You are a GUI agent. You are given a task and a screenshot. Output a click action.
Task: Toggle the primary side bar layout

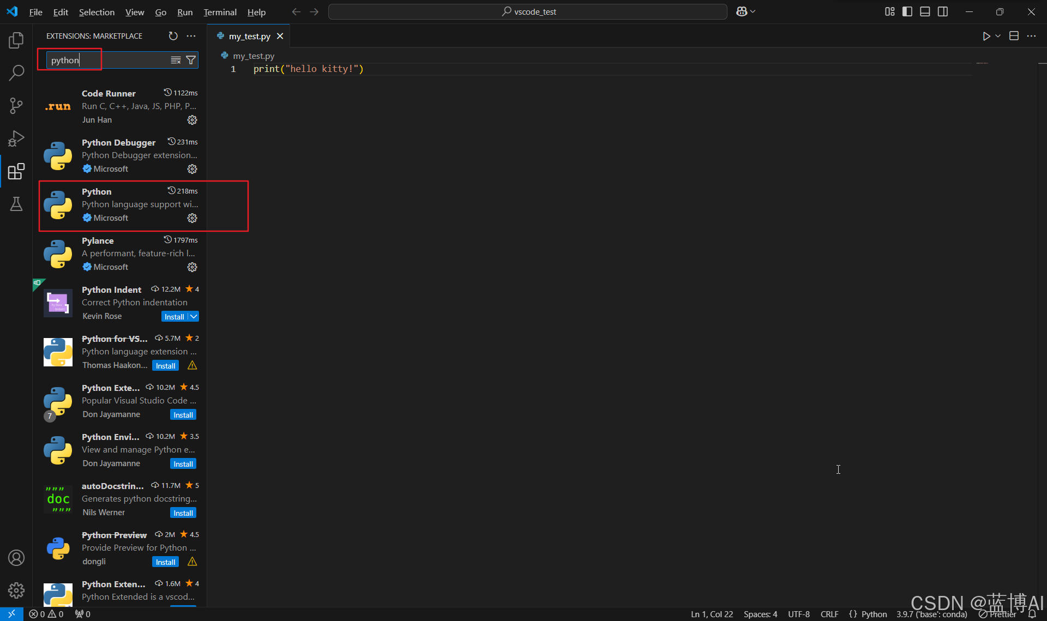(x=907, y=11)
